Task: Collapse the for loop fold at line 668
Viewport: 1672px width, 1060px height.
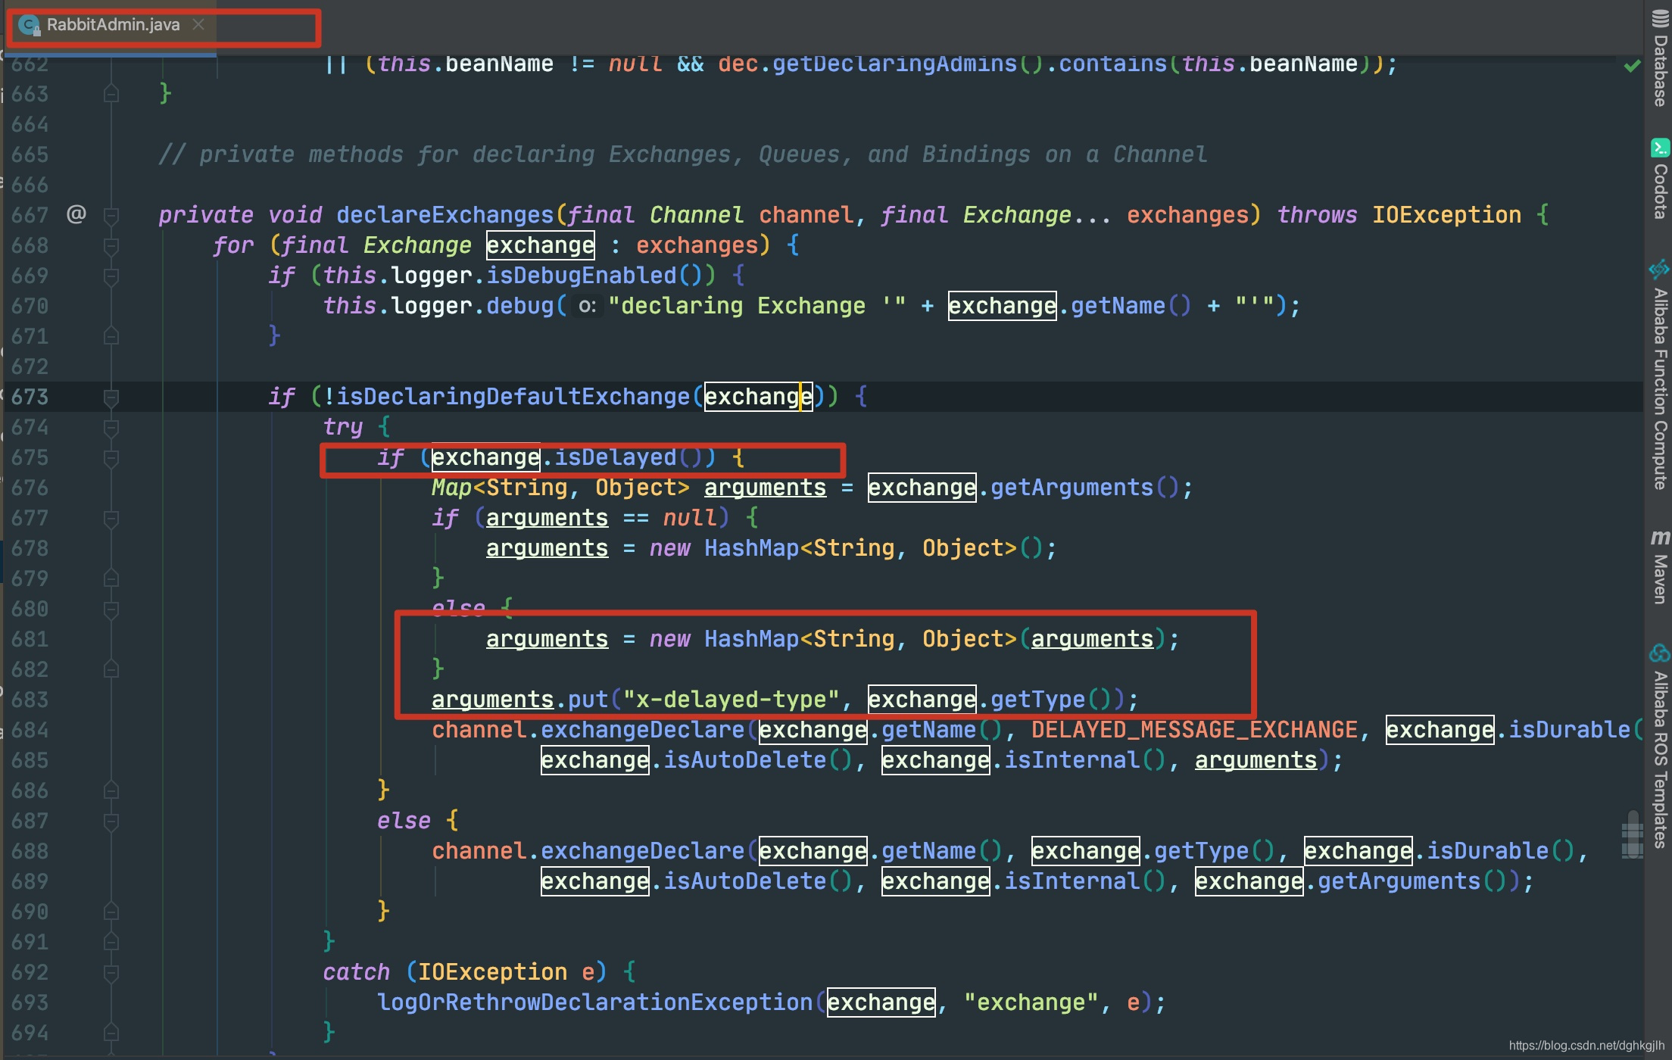Action: coord(111,246)
